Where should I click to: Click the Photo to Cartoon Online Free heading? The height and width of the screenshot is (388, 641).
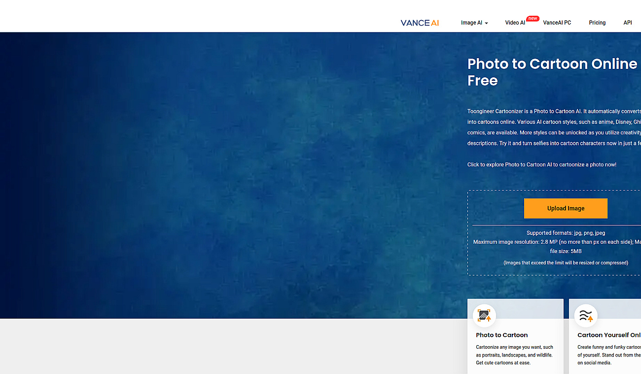pyautogui.click(x=553, y=72)
